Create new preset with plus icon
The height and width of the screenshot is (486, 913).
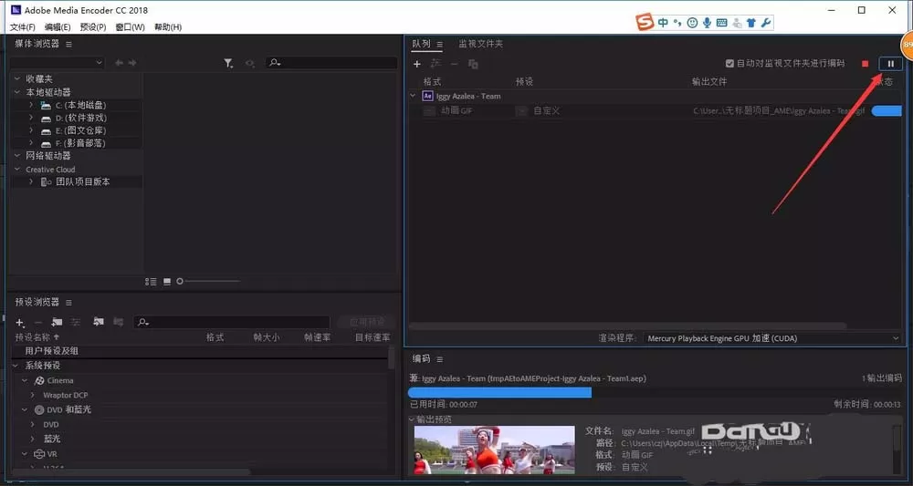[20, 322]
